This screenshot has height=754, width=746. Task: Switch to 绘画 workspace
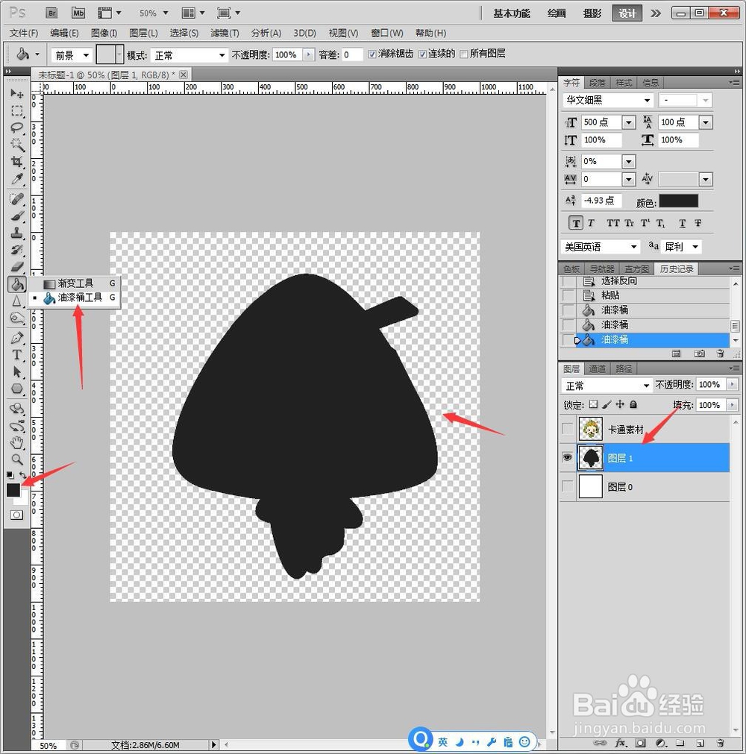[x=557, y=13]
